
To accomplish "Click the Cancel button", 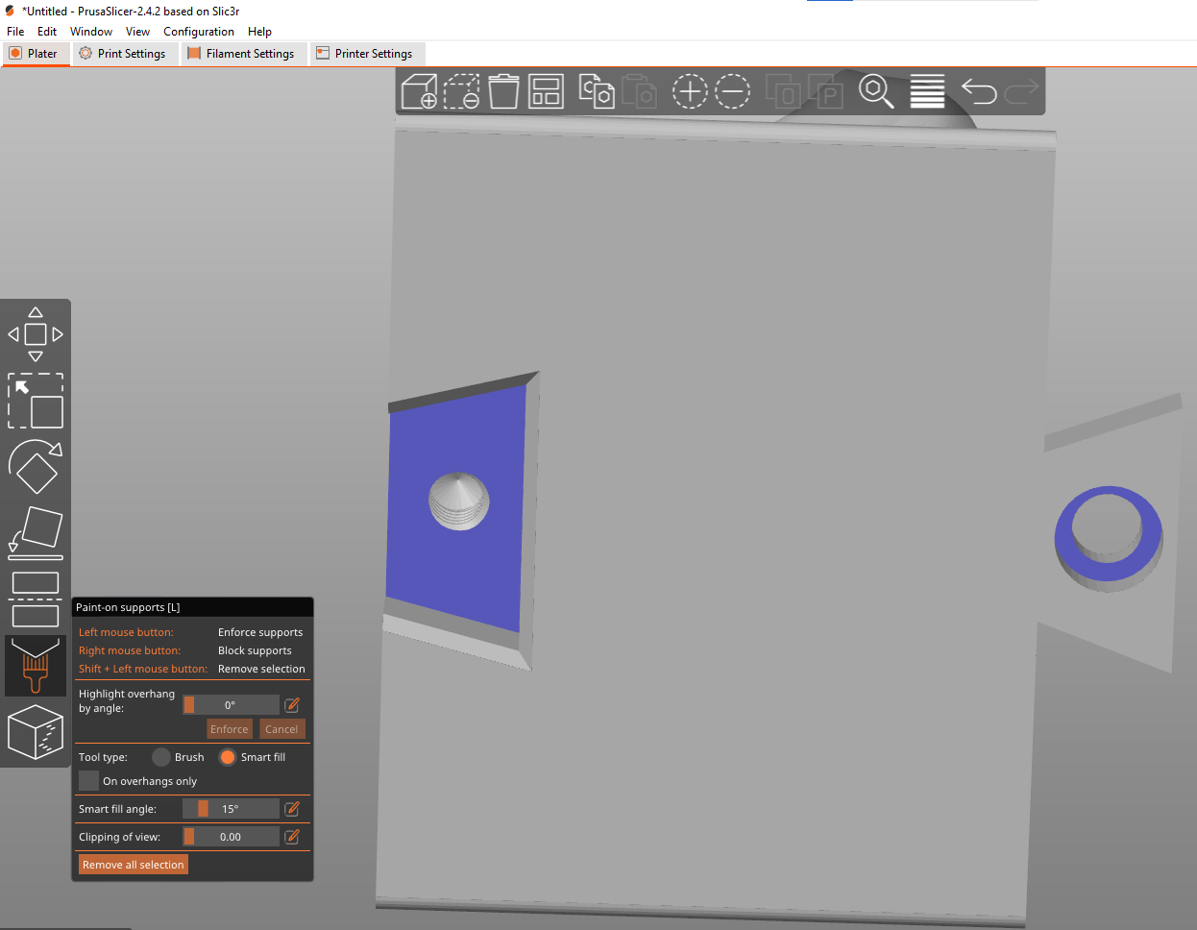I will pyautogui.click(x=281, y=729).
